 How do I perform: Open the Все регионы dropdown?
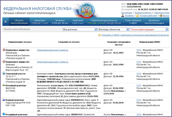[x=80, y=29]
